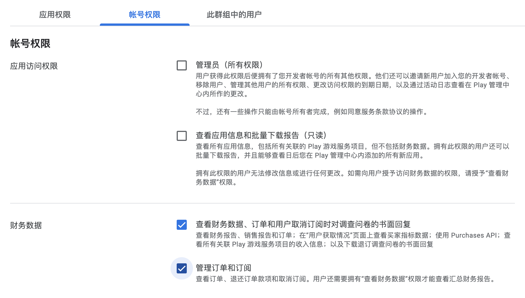The height and width of the screenshot is (298, 525).
Task: Enable the 管理员（所有权限）checkbox
Action: (x=182, y=65)
